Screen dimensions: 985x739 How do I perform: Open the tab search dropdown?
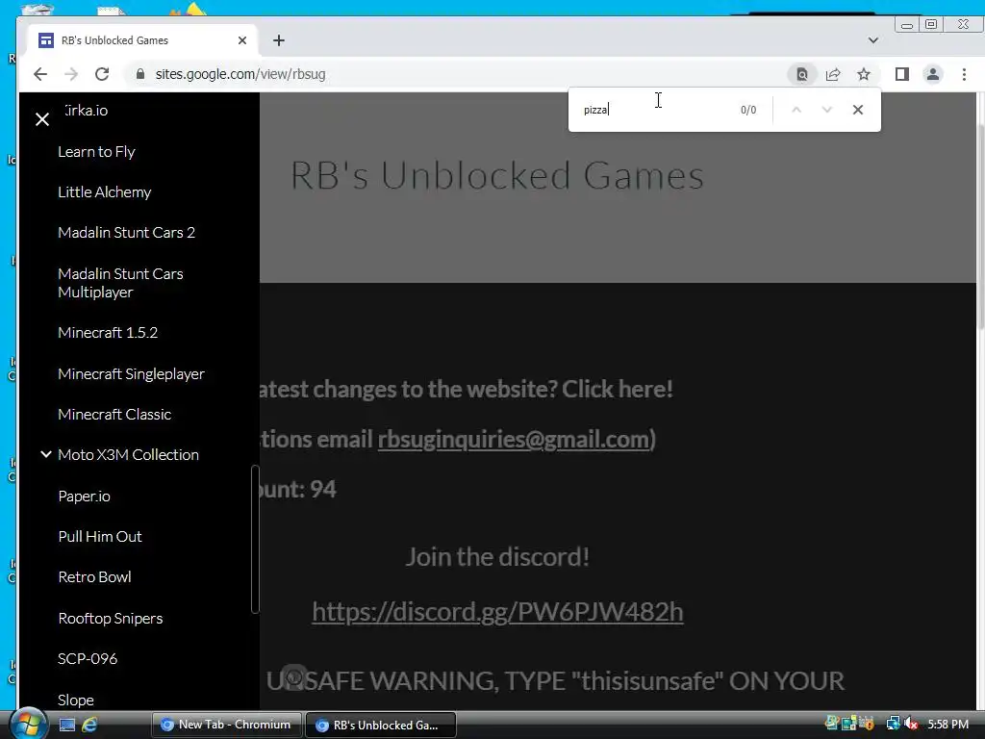(873, 40)
